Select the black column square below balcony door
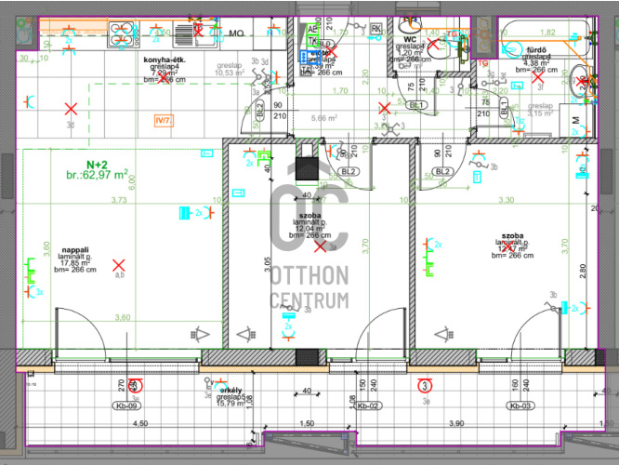The image size is (619, 465). (306, 357)
